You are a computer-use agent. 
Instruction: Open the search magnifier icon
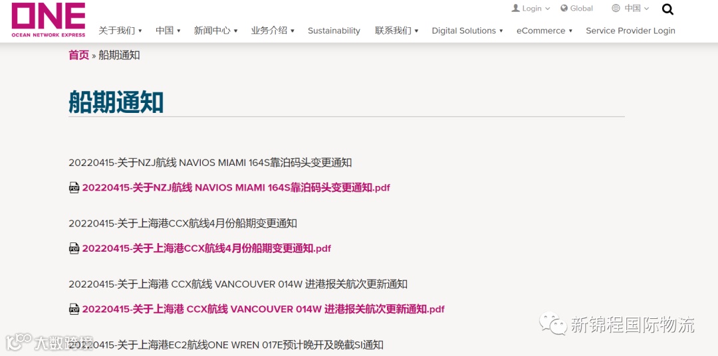[x=667, y=9]
